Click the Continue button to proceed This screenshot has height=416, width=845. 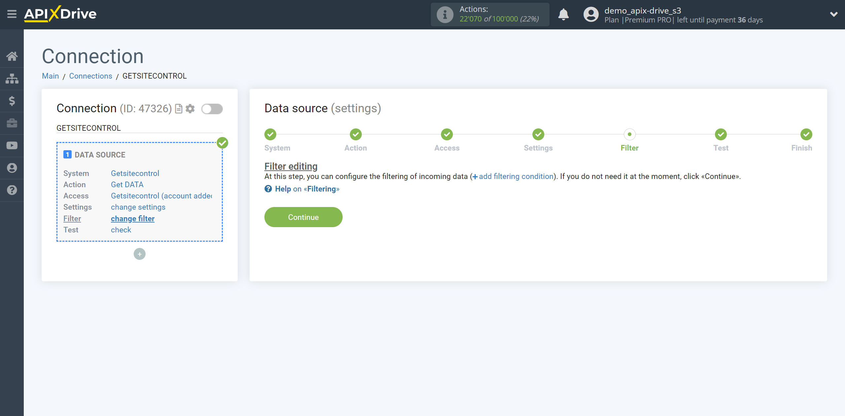(303, 217)
